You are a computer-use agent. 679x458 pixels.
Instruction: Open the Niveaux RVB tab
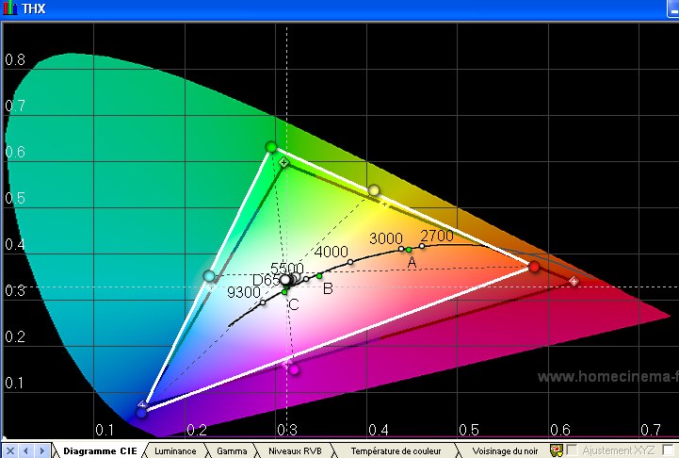[295, 450]
